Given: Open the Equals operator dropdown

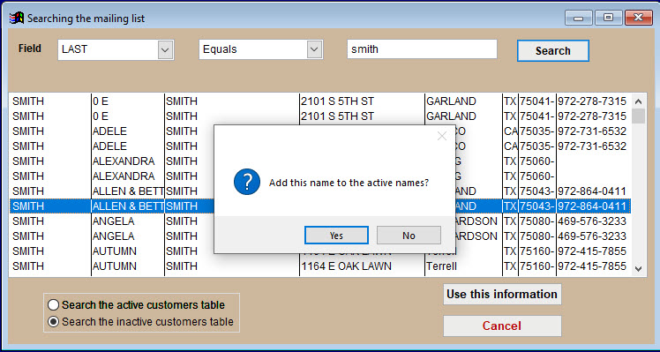Looking at the screenshot, I should click(x=314, y=50).
